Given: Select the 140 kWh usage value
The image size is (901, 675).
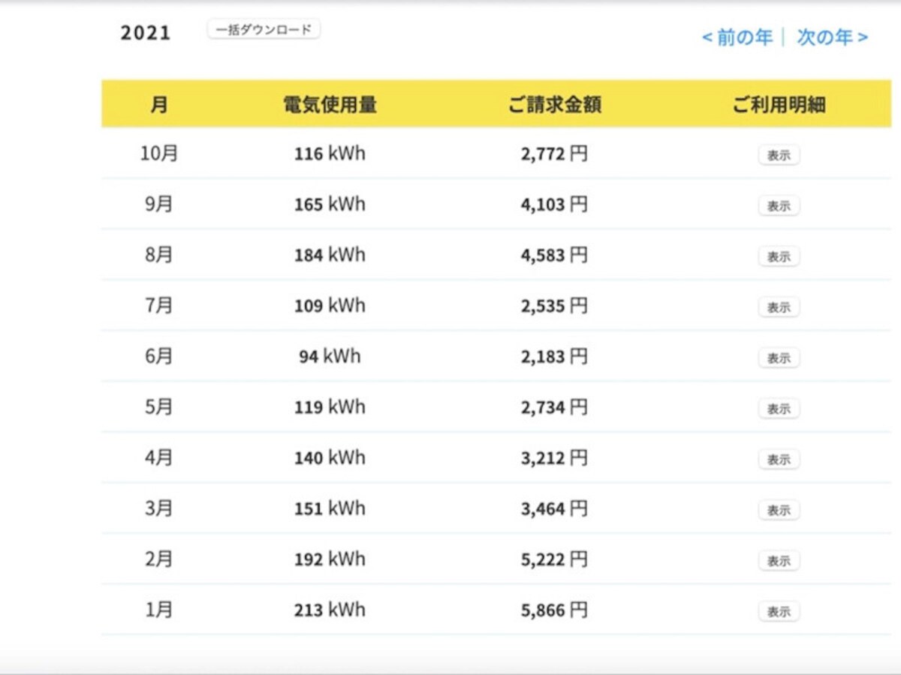Looking at the screenshot, I should (x=330, y=457).
